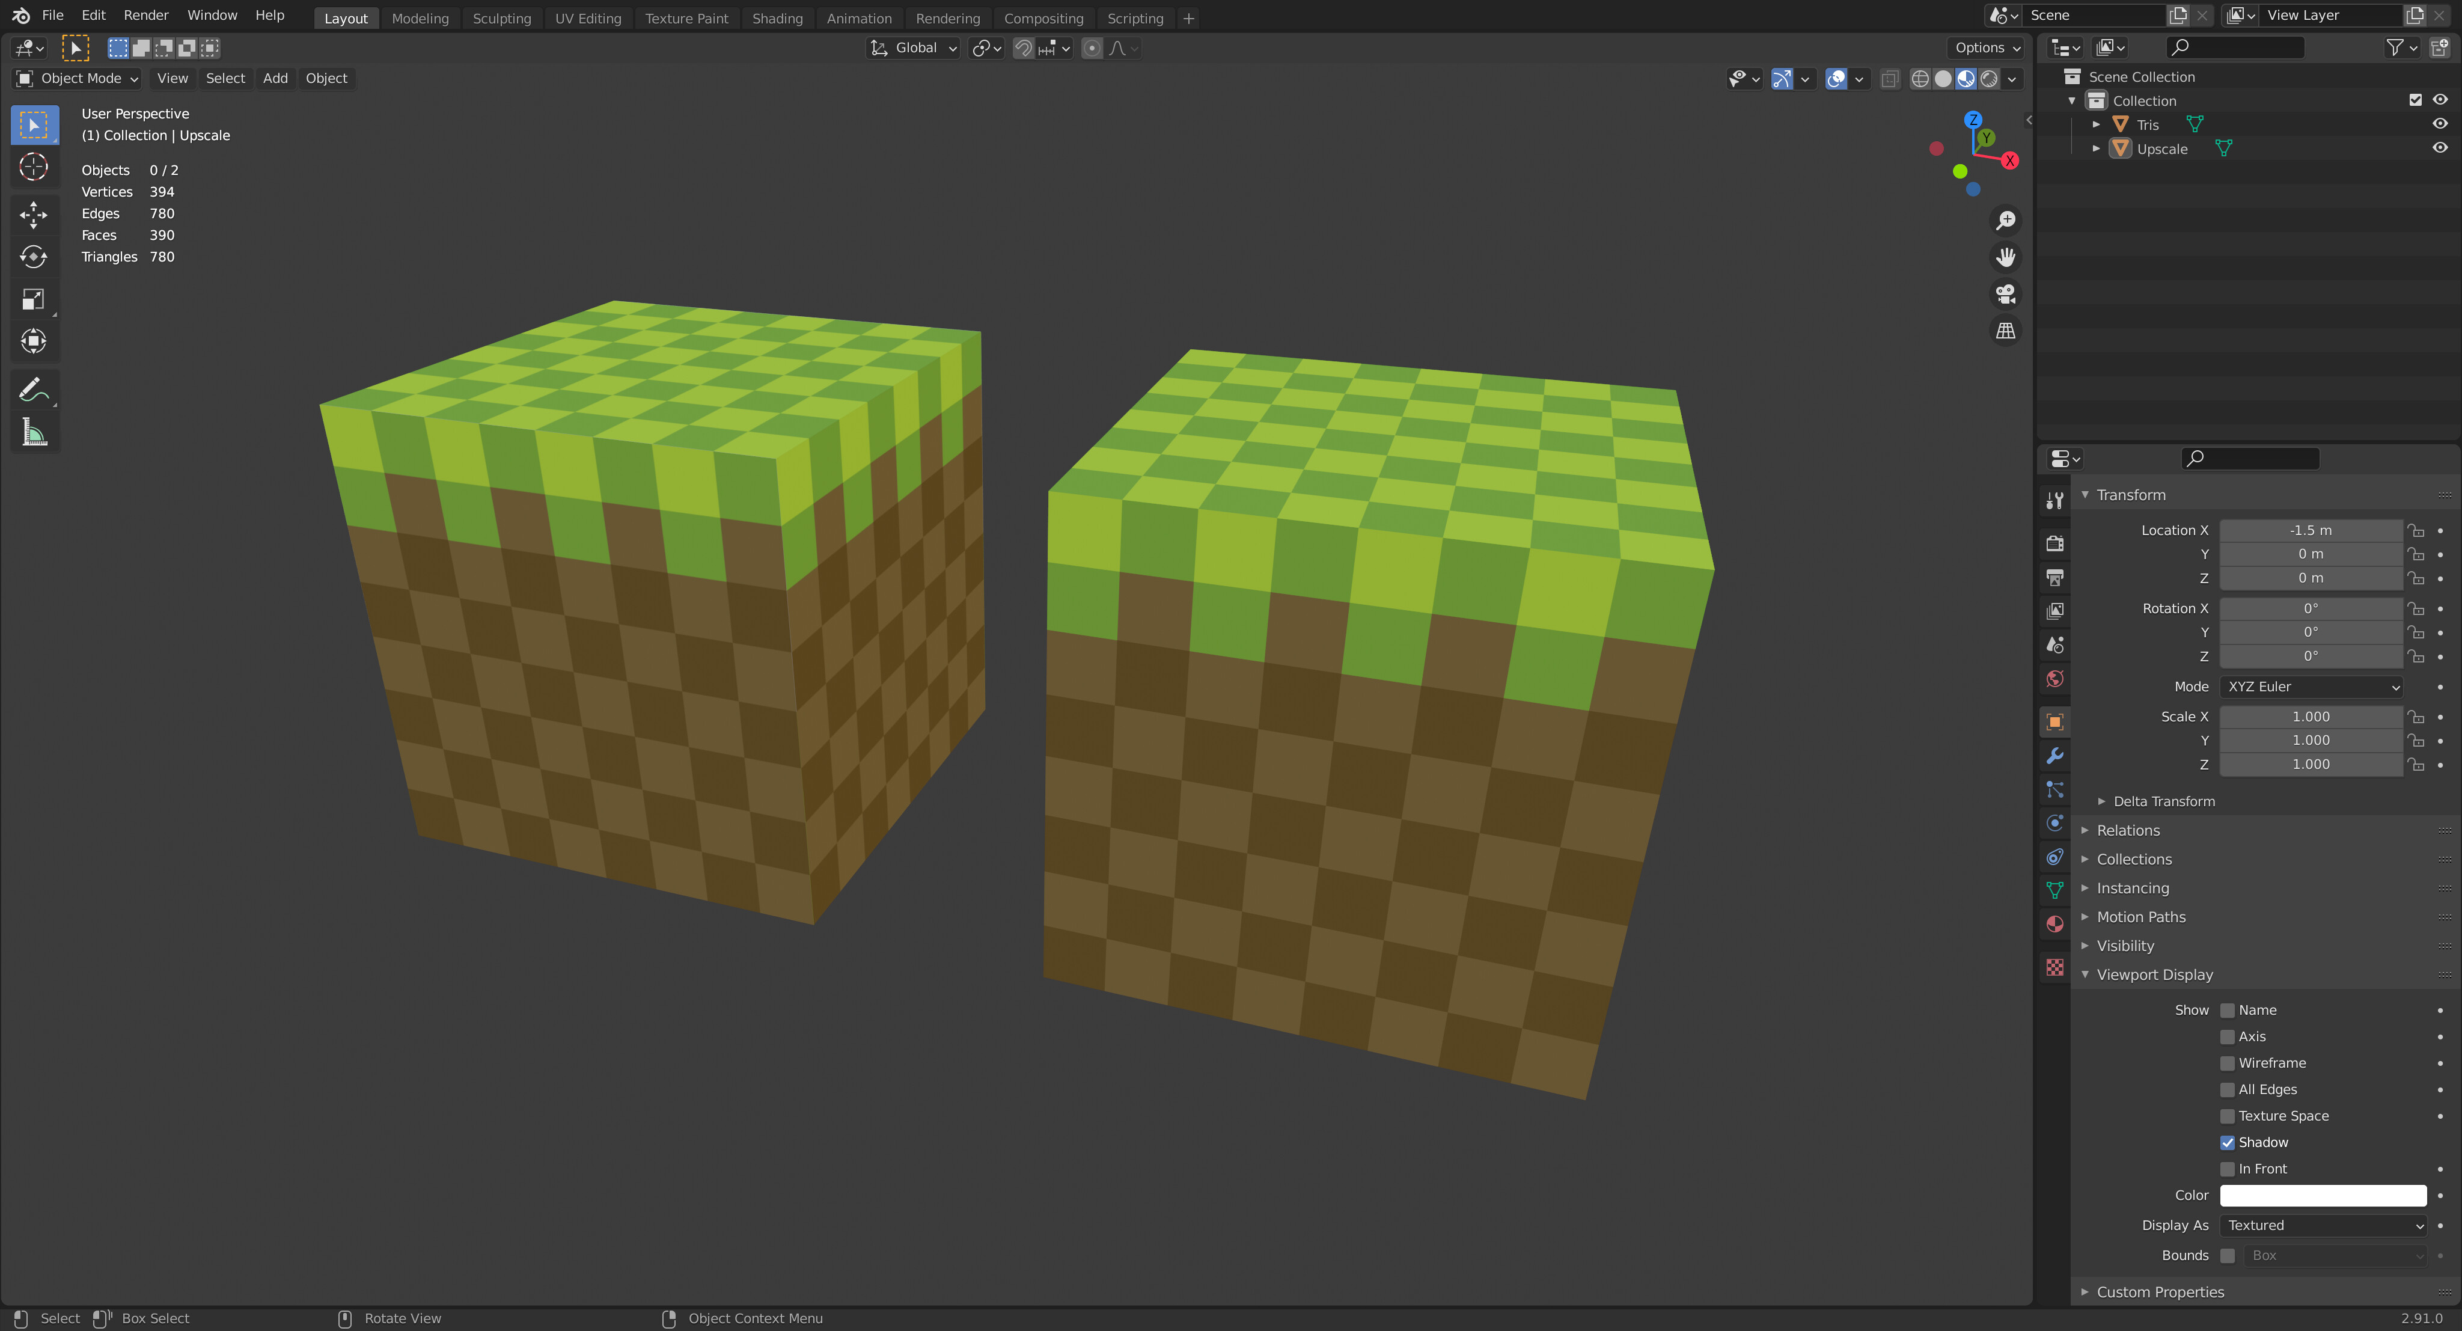2462x1331 pixels.
Task: Open the View Layer properties tab
Action: (2055, 611)
